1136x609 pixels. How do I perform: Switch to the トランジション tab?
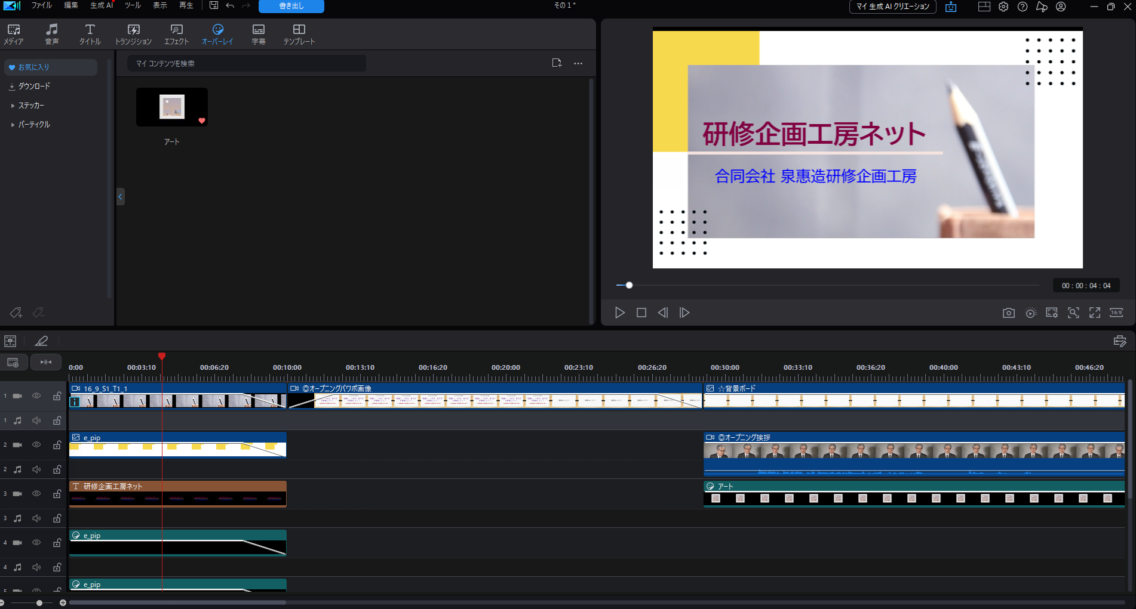point(133,35)
